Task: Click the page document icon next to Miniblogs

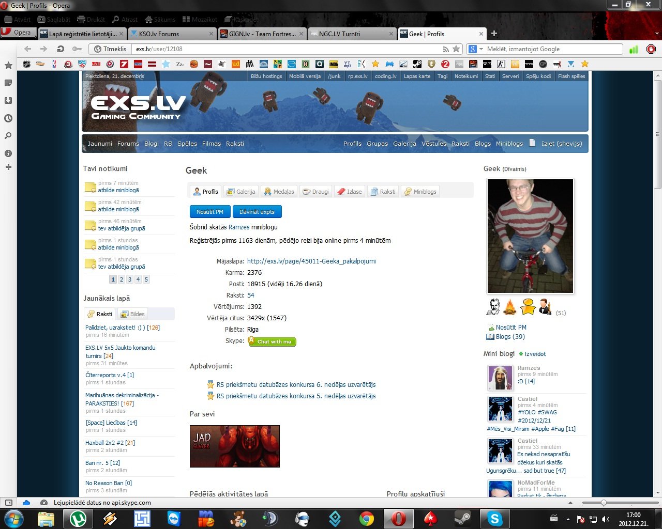Action: 532,143
